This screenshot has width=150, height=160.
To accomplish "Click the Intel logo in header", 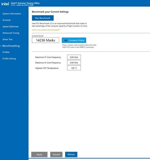I will tap(5, 4).
